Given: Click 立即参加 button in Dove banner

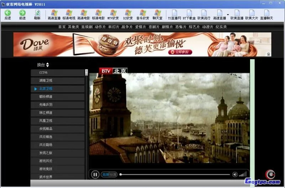Looking at the screenshot, I should [x=180, y=52].
